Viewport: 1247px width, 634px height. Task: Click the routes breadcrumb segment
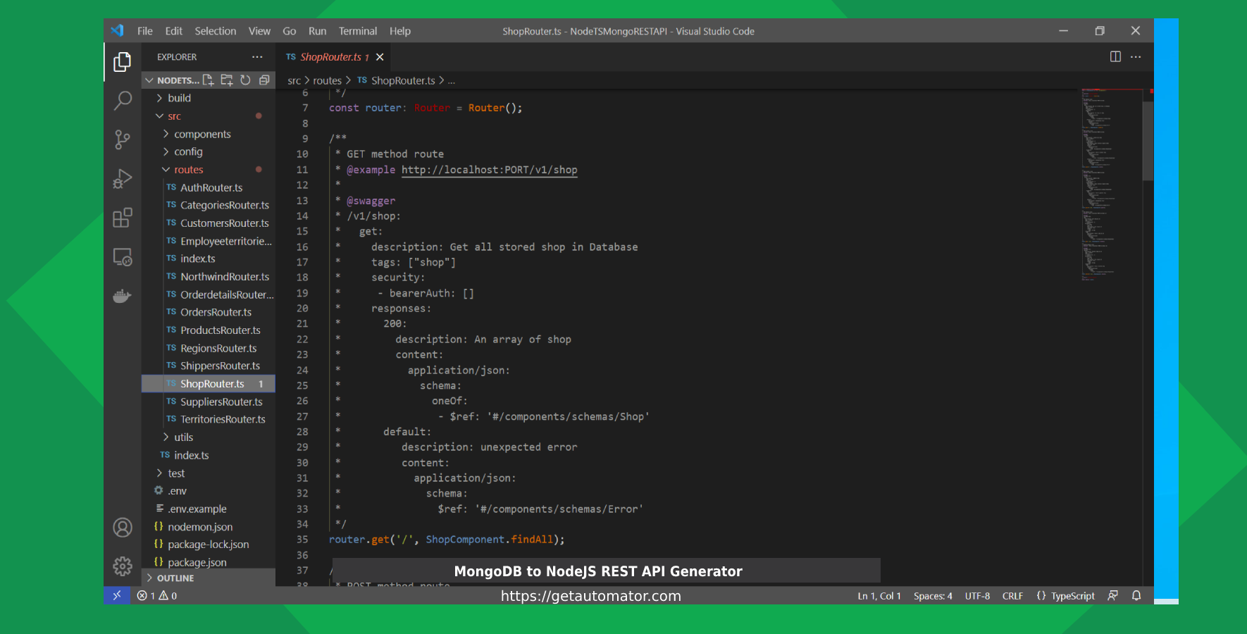tap(327, 80)
